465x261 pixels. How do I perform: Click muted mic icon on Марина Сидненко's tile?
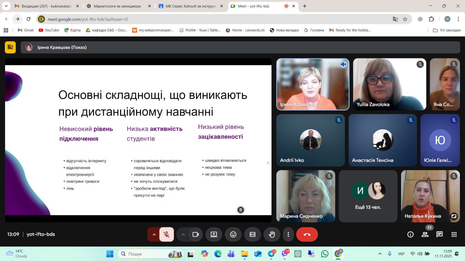click(329, 176)
